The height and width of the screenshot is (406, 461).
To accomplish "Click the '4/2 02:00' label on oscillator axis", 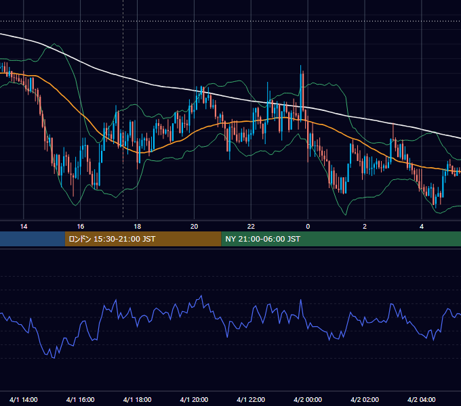I will point(365,399).
